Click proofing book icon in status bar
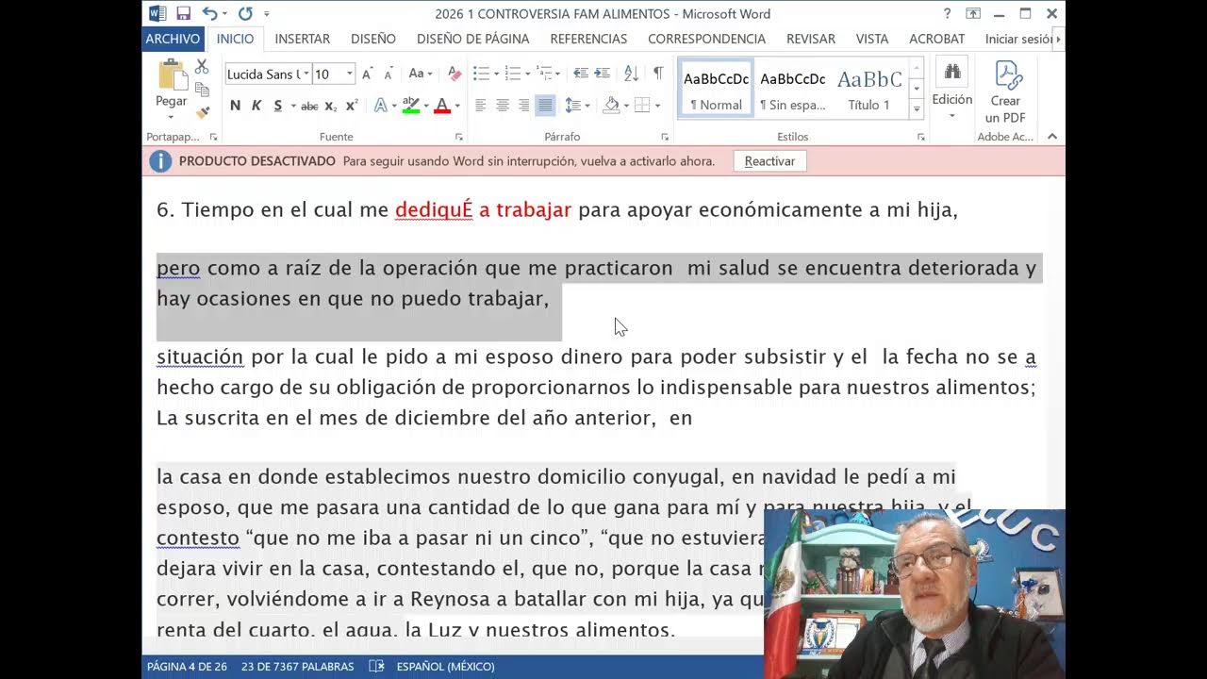Screen dimensions: 1207x679 point(376,666)
